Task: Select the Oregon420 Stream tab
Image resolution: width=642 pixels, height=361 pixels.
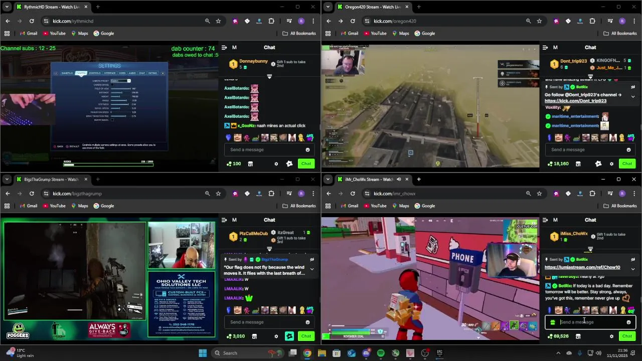Action: click(373, 7)
